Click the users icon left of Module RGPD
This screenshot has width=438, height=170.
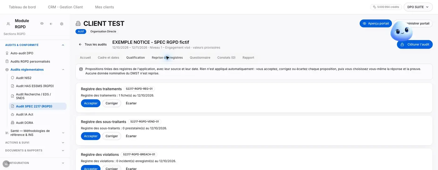8,24
